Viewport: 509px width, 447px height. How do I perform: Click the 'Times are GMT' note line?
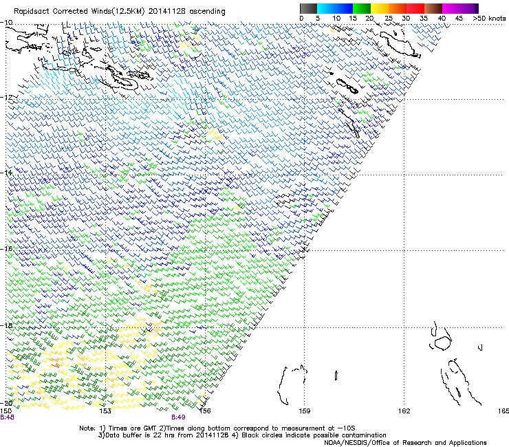pyautogui.click(x=217, y=428)
